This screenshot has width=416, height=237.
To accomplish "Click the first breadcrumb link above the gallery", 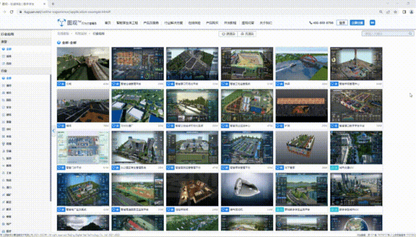I will click(63, 34).
